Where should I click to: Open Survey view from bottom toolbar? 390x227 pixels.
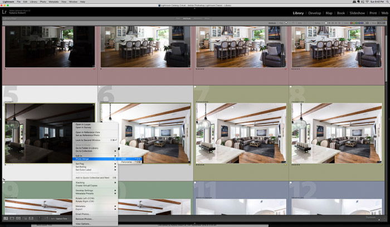point(25,218)
